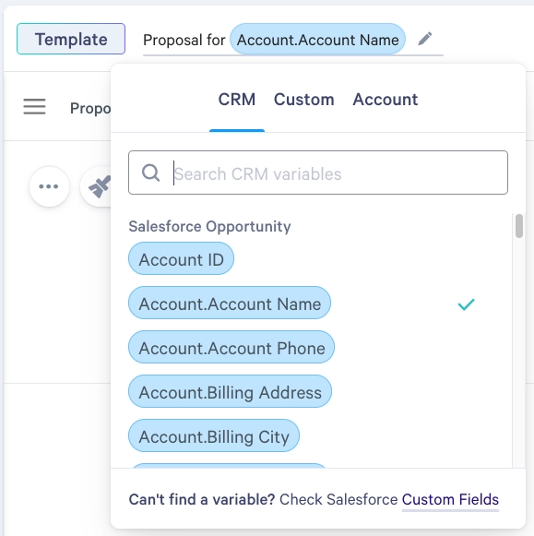
Task: Click the variables list scrollbar thumb
Action: click(519, 226)
